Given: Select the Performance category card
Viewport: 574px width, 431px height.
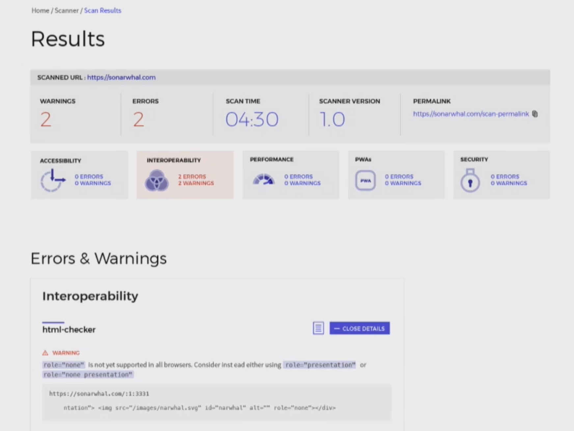Looking at the screenshot, I should tap(291, 175).
